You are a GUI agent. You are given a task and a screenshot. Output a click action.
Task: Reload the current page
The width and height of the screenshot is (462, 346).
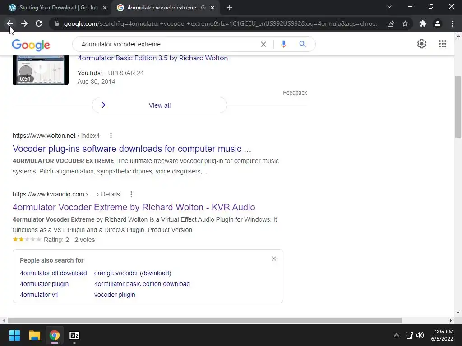(39, 23)
